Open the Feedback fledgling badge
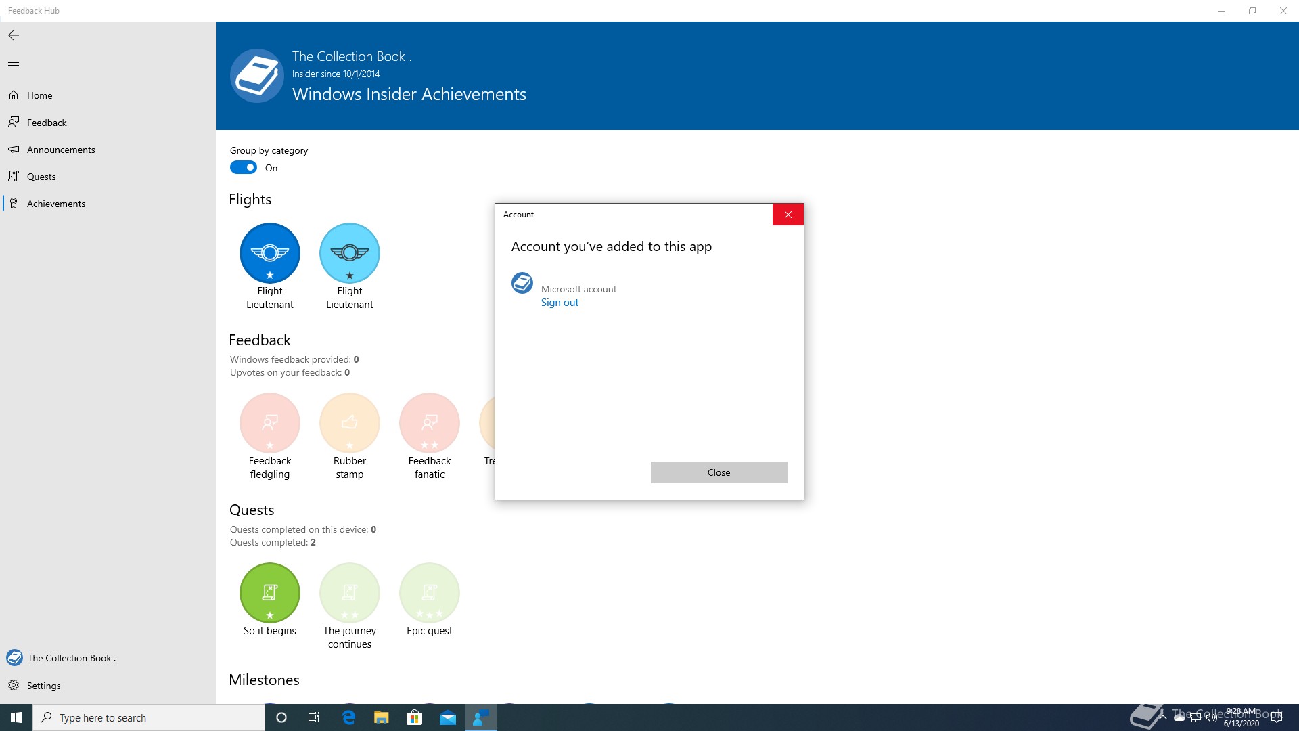 tap(270, 423)
